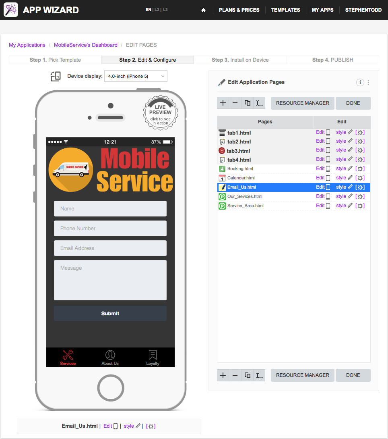This screenshot has width=388, height=439.
Task: Click the Message text area
Action: 110,280
